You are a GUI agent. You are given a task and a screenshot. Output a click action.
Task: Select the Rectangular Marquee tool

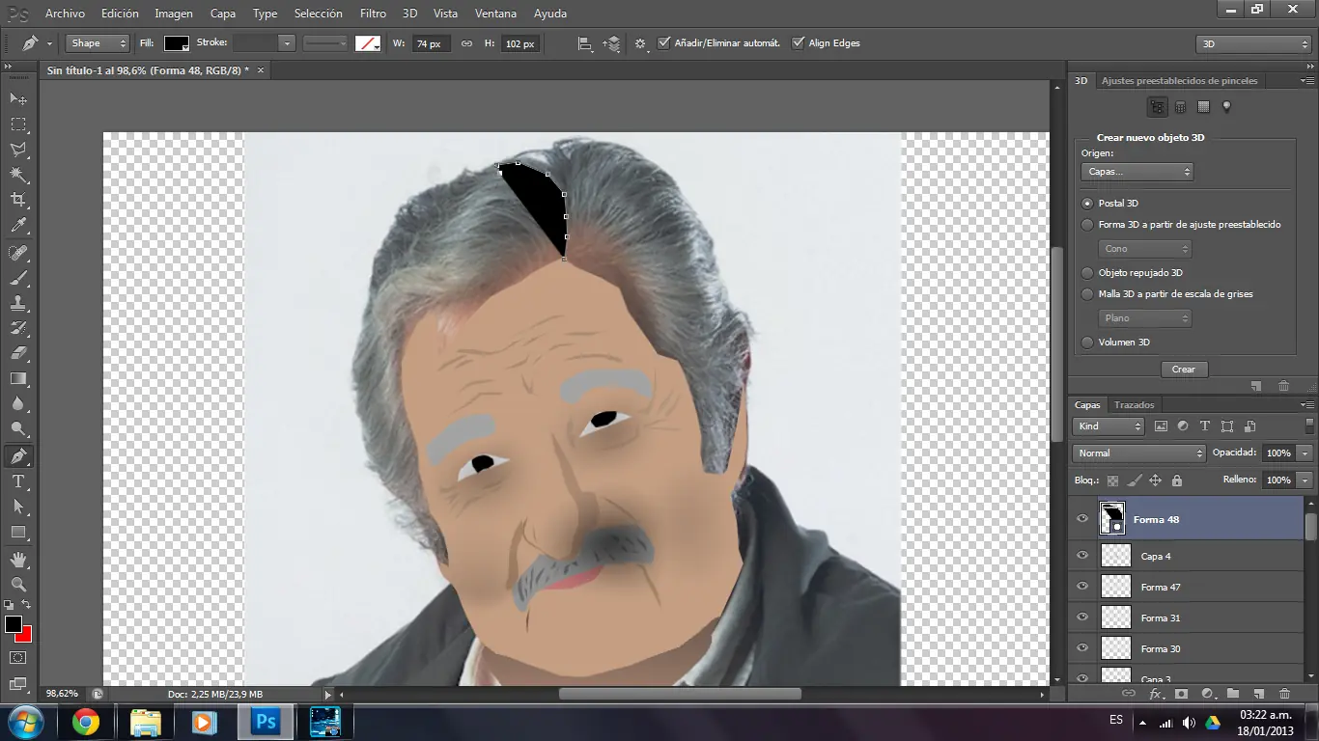click(x=18, y=124)
